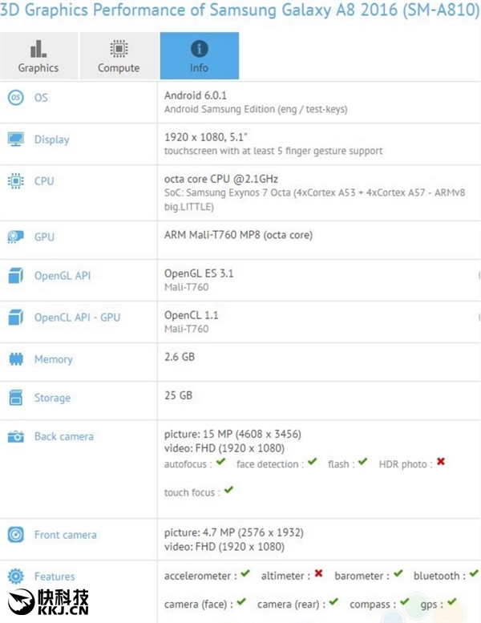Click the Memory chip icon
481x623 pixels.
click(15, 360)
